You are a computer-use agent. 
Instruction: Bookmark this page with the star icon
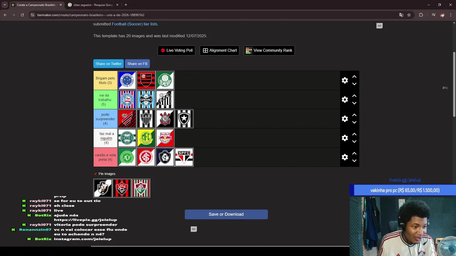pyautogui.click(x=409, y=15)
